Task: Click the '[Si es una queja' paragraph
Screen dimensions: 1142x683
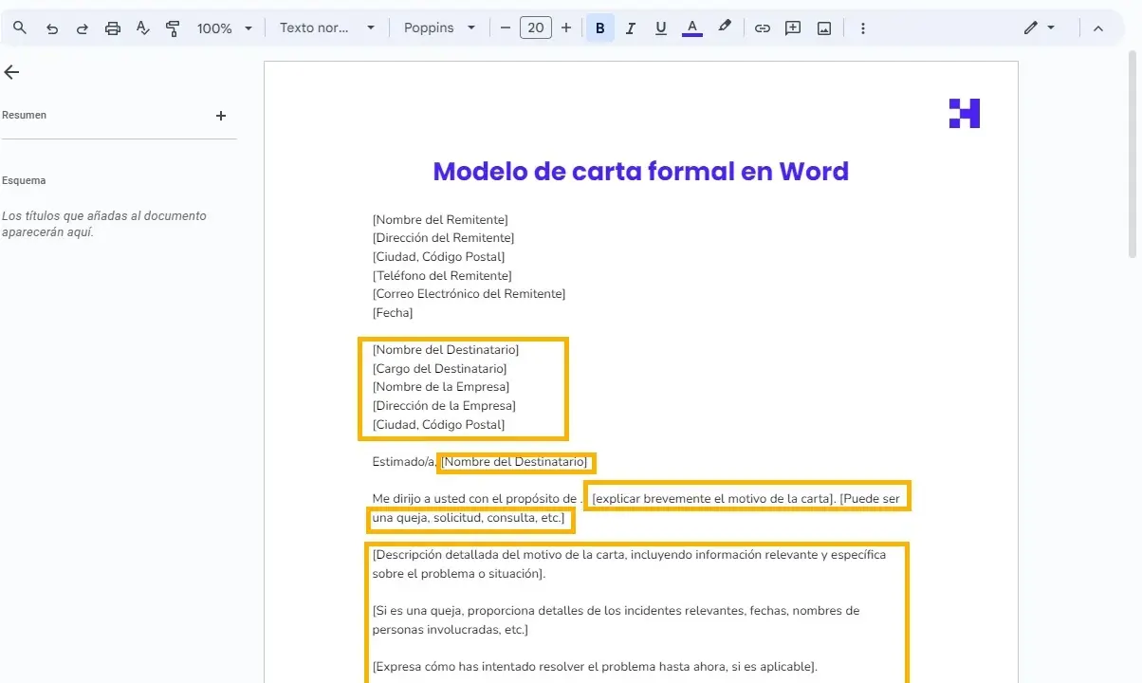Action: tap(616, 620)
